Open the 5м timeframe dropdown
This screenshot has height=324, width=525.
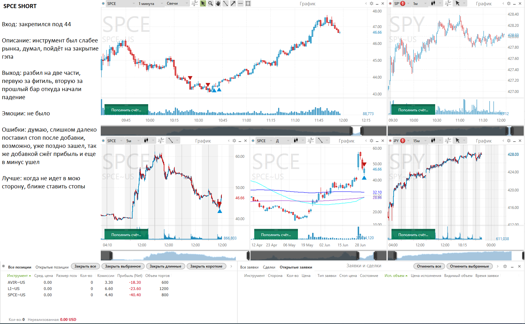[132, 141]
